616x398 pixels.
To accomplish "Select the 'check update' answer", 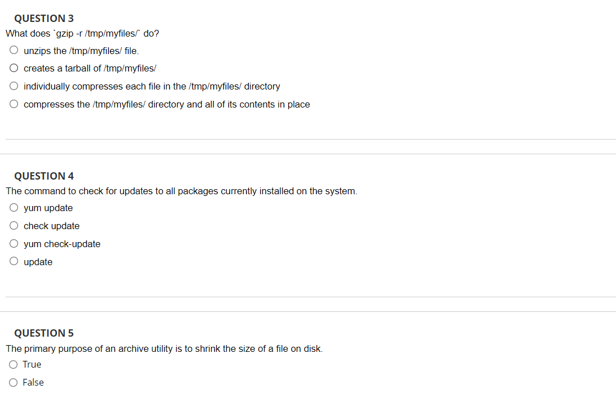I will point(14,226).
